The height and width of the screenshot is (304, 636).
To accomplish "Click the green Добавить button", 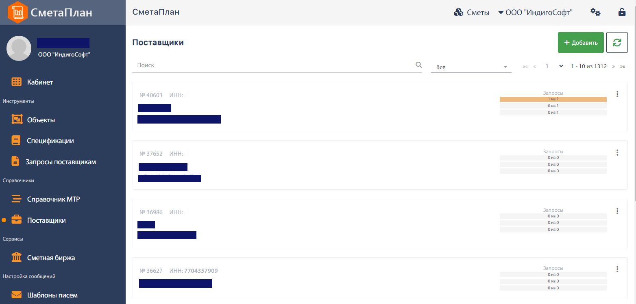I will tap(581, 43).
